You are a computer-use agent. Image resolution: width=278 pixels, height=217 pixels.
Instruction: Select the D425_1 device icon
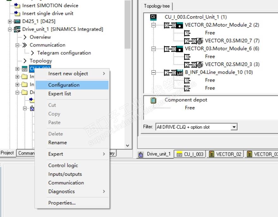tap(17, 21)
